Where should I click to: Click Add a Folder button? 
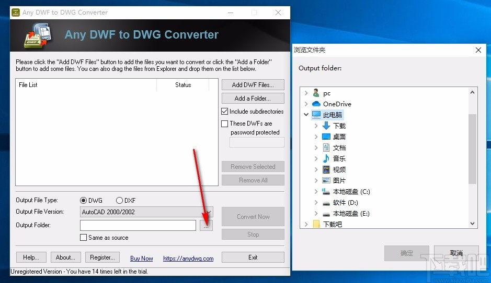click(x=253, y=99)
